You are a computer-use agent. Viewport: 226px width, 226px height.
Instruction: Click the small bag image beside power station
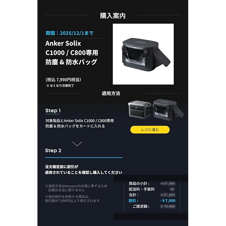168,109
